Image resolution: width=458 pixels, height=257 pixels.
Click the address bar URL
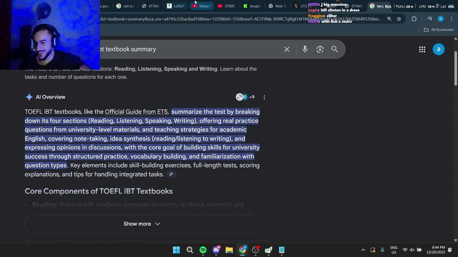tap(240, 19)
